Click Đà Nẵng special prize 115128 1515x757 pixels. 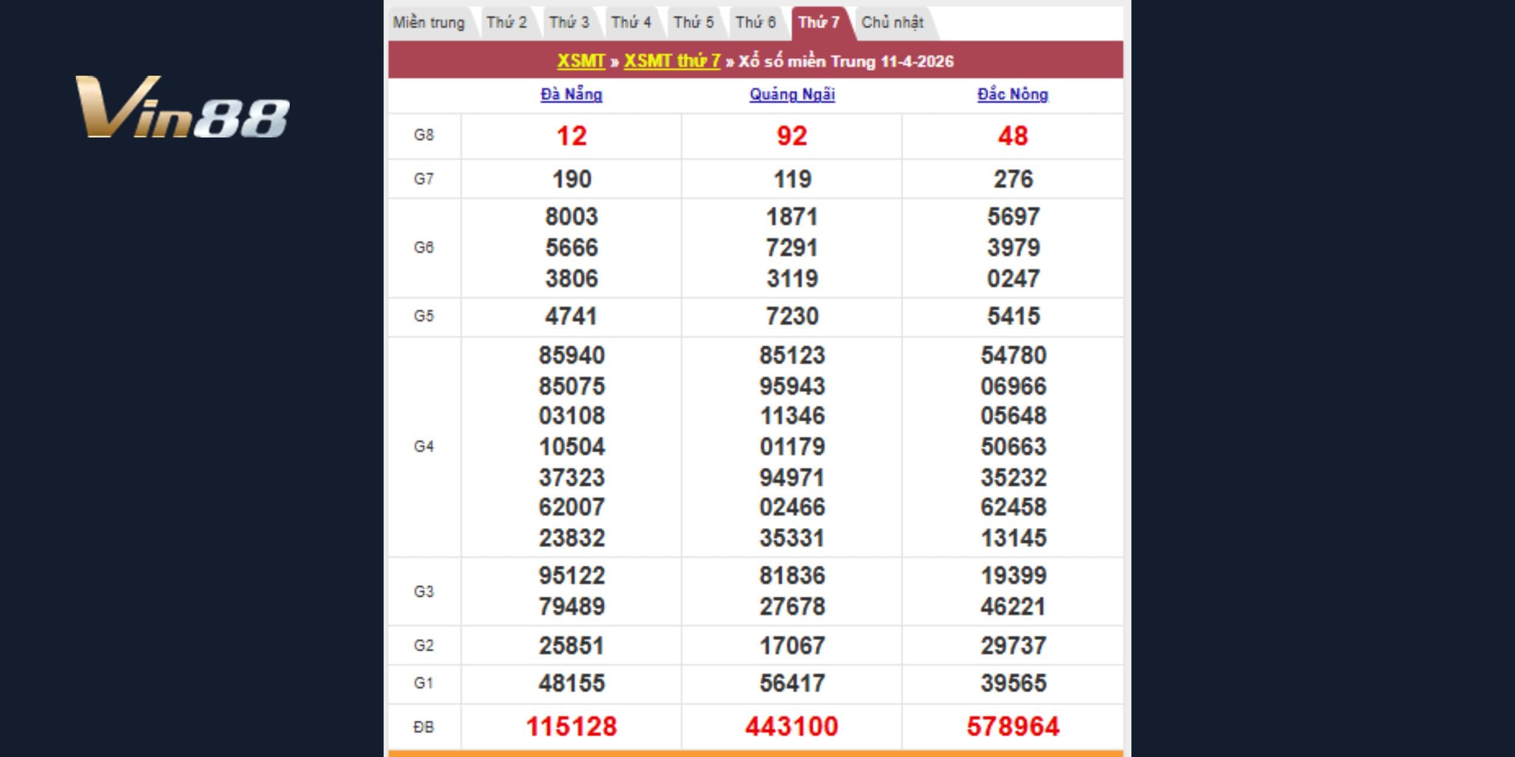pos(571,727)
